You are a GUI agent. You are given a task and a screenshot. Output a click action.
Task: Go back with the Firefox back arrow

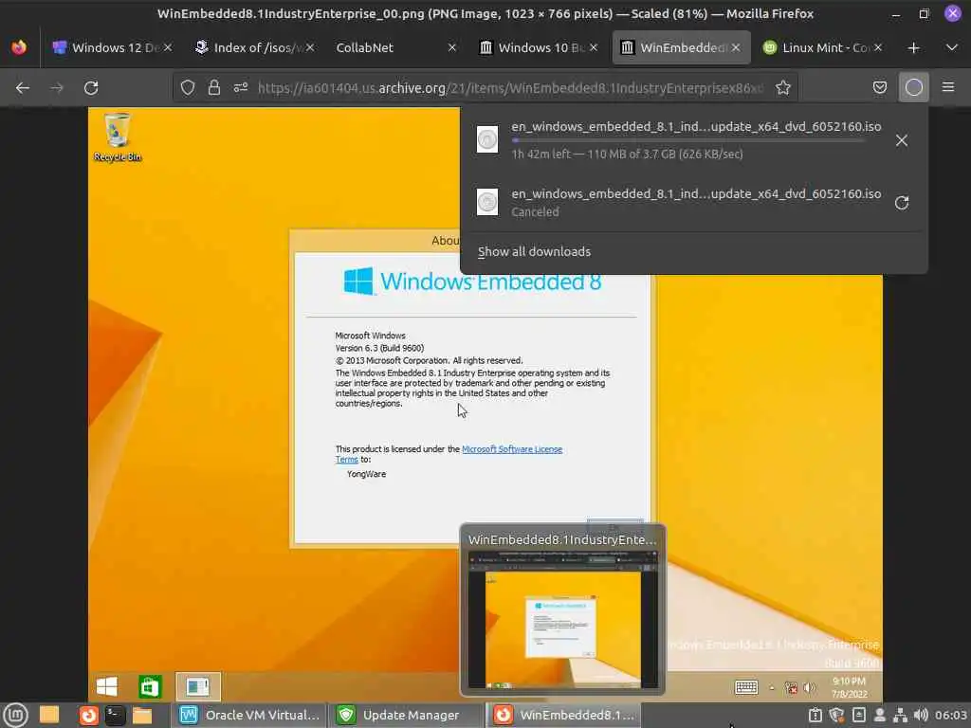click(x=23, y=88)
